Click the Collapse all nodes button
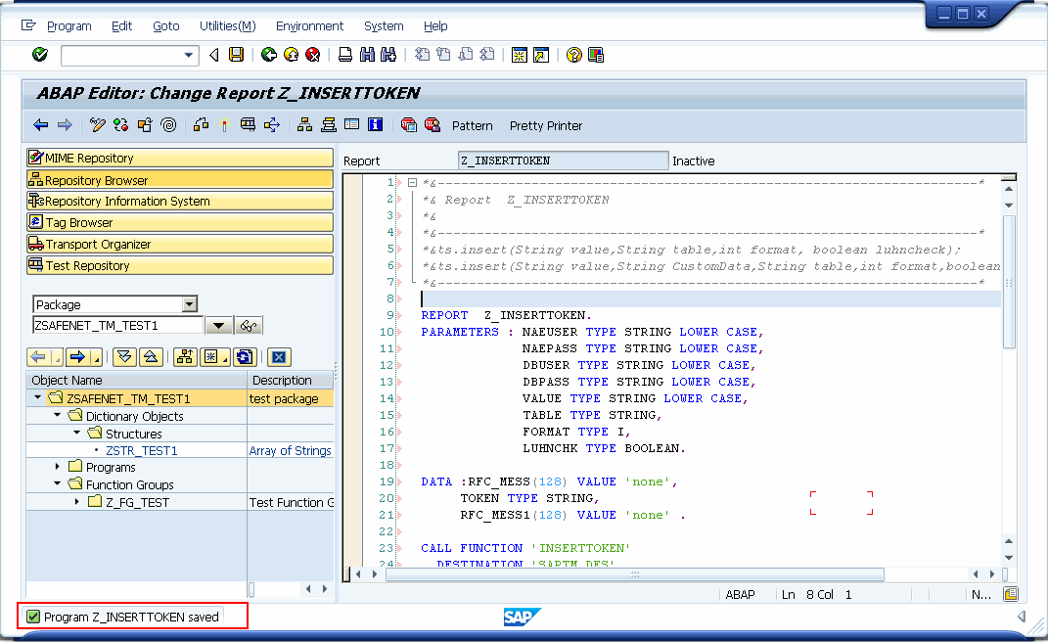The width and height of the screenshot is (1048, 642). pyautogui.click(x=151, y=357)
